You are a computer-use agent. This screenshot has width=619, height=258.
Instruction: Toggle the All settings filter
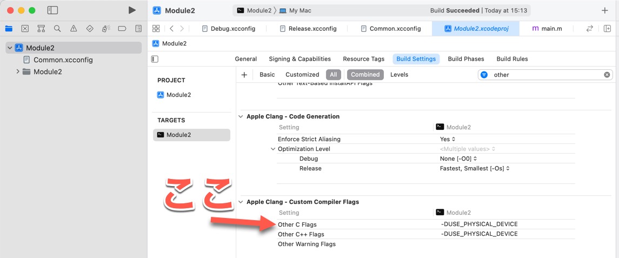[x=333, y=75]
